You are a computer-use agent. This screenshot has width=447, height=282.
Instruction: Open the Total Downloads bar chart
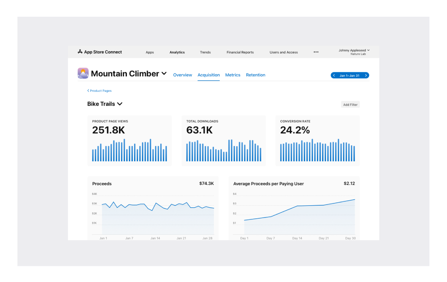[x=223, y=150]
